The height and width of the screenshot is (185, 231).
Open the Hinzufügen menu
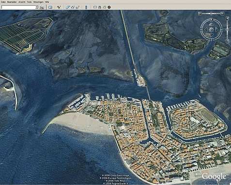pyautogui.click(x=38, y=2)
